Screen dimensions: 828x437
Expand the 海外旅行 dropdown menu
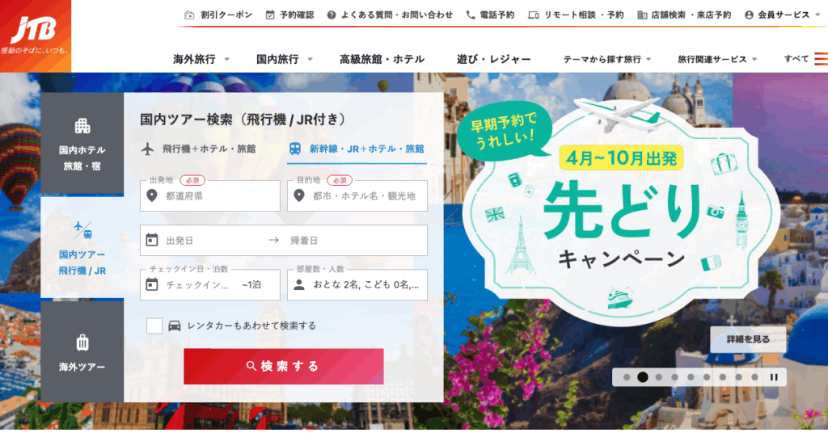pos(201,59)
